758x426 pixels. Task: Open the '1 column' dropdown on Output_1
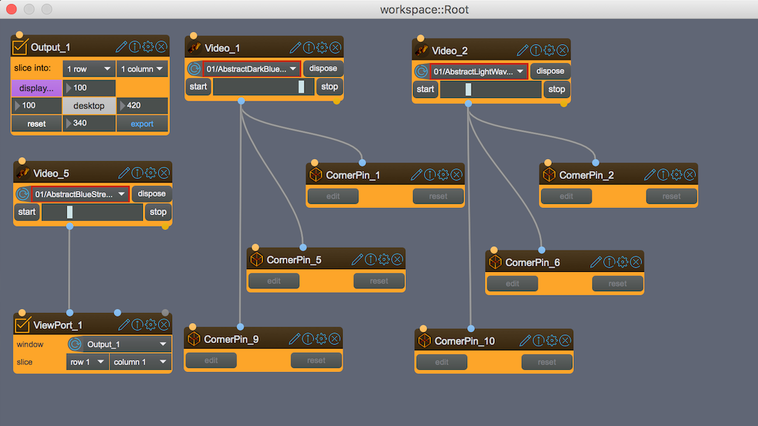(x=142, y=69)
